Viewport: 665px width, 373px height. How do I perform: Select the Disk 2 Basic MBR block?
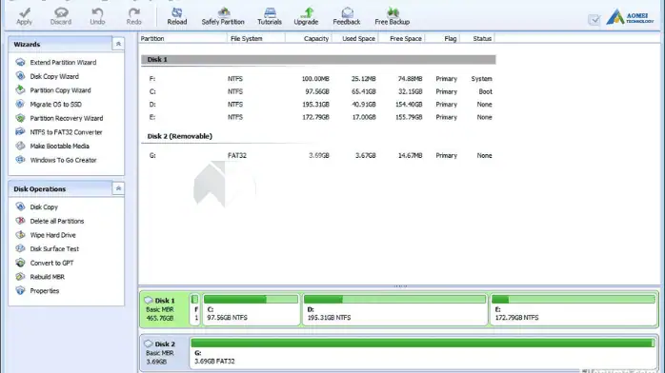coord(165,353)
